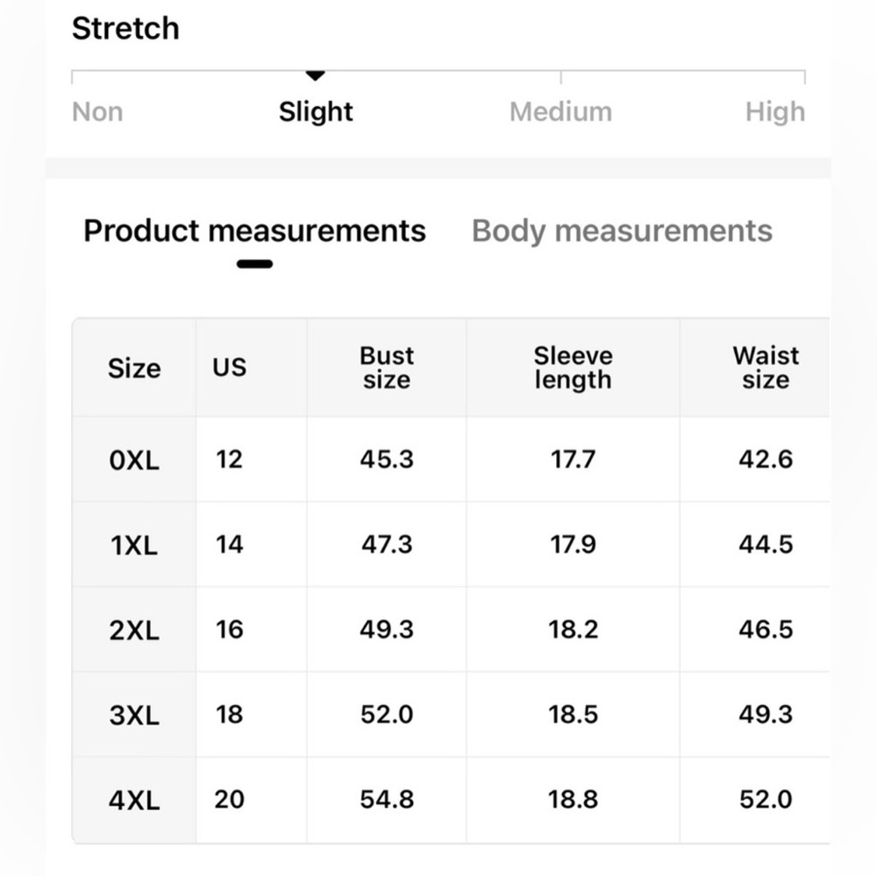Select the Product measurements tab

[254, 231]
